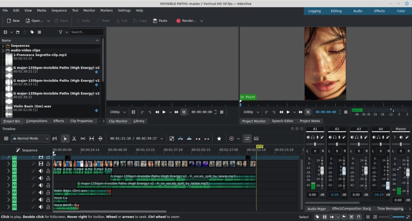Select the Razor tool in timeline toolbar
Viewport: 412px width, 221px height.
(x=74, y=139)
